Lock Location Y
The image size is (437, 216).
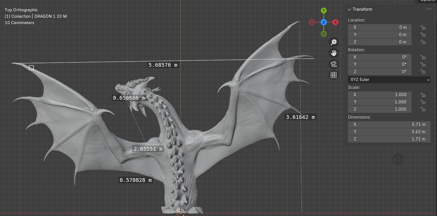coord(423,35)
